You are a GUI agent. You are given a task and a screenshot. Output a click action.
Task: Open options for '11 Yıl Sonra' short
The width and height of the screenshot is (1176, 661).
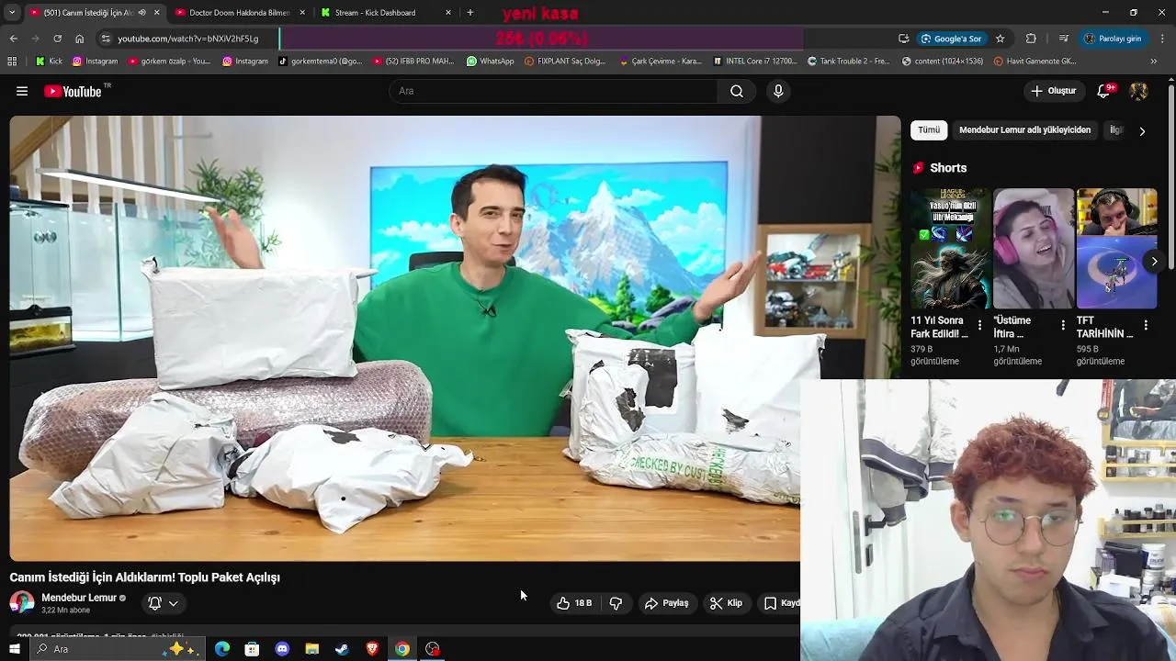[979, 326]
